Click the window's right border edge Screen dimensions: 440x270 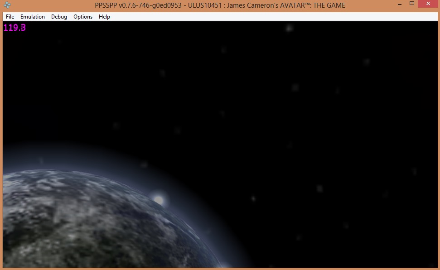[438, 136]
